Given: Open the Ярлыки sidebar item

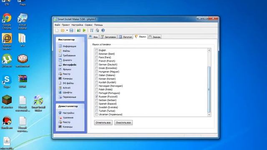Looking at the screenshot, I should (65, 70).
